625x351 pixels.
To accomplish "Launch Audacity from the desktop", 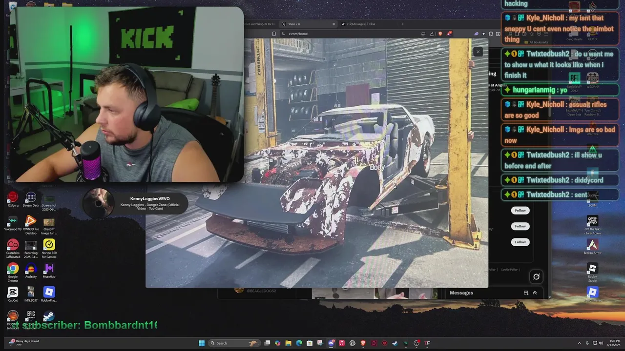I will click(31, 271).
